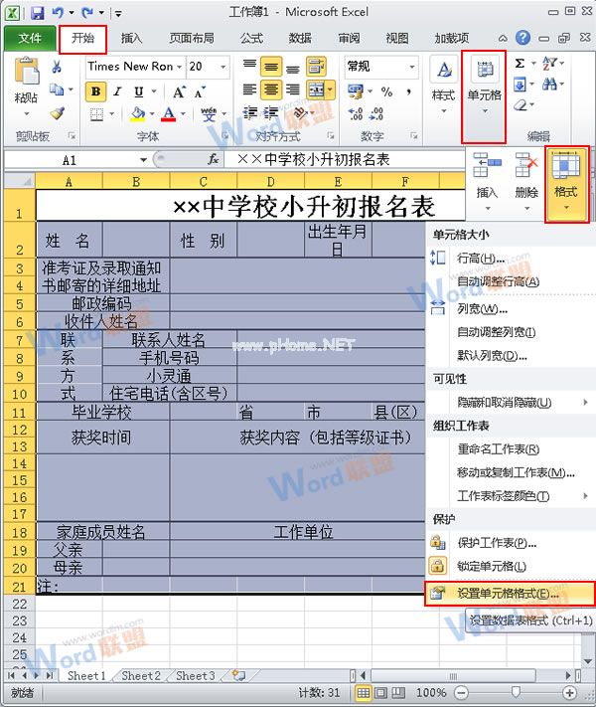Screen dimensions: 596x707
Task: Increase indent
Action: (271, 112)
